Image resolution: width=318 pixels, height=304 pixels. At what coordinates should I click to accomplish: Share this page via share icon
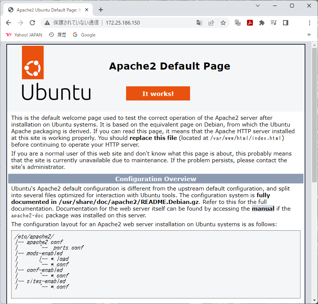coord(211,23)
